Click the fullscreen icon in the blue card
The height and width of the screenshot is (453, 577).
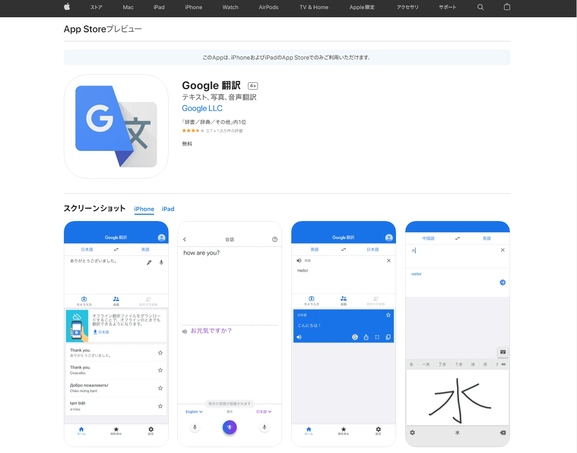[x=377, y=337]
